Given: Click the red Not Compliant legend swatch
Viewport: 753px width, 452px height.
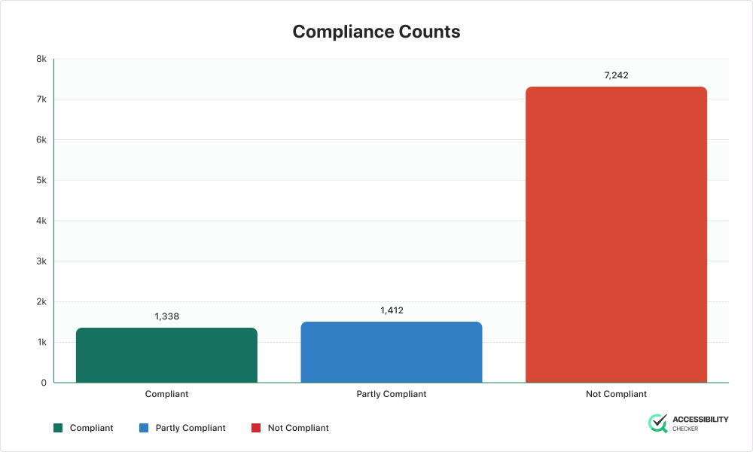Looking at the screenshot, I should click(255, 428).
